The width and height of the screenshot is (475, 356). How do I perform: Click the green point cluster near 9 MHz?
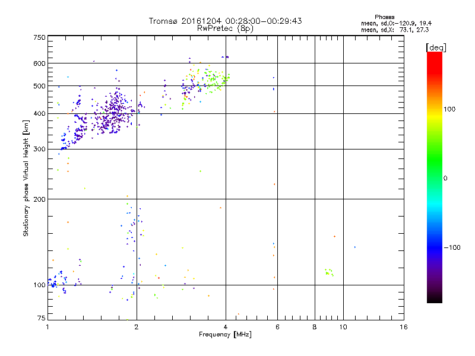(330, 272)
